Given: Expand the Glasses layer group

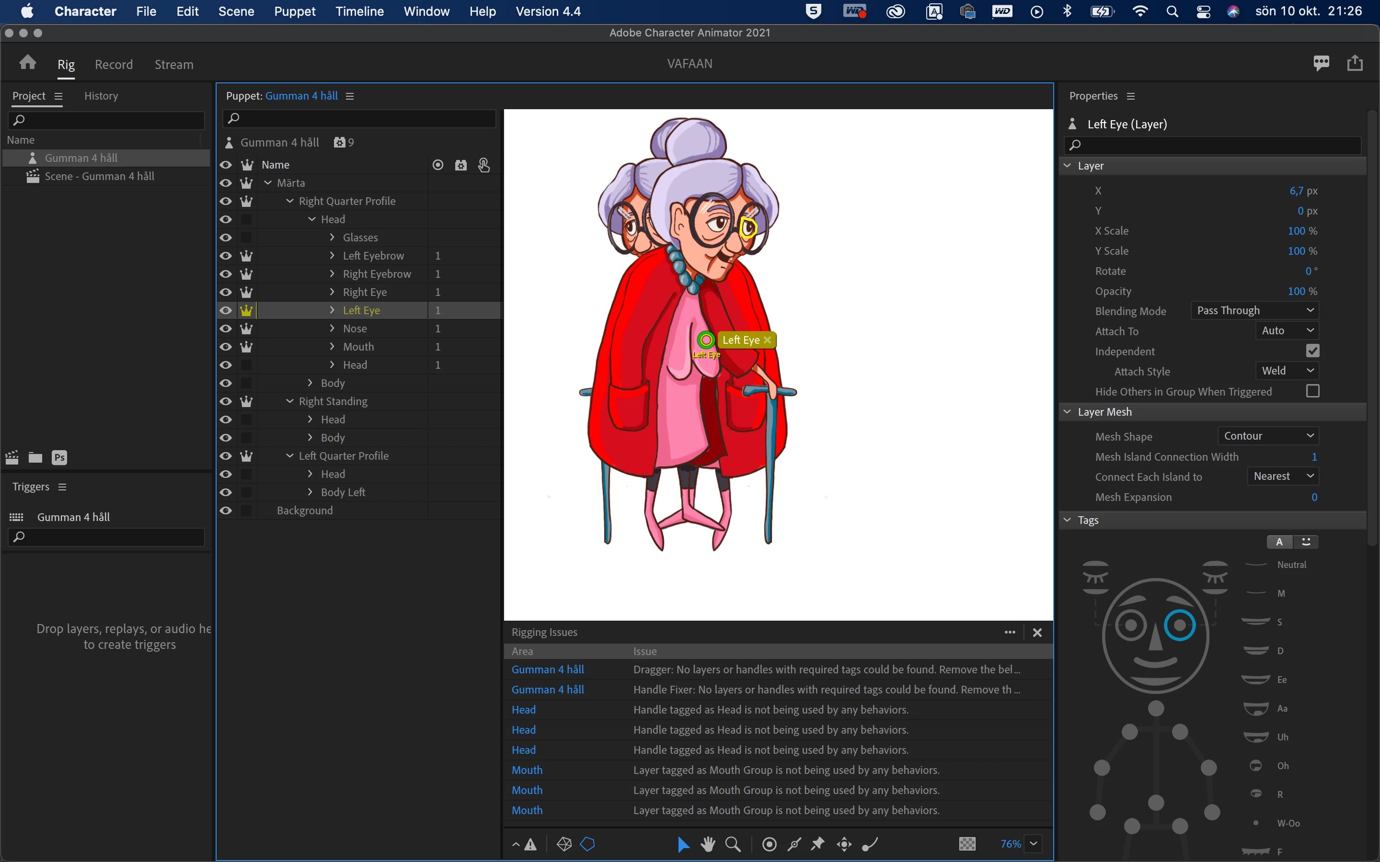Looking at the screenshot, I should pos(333,237).
